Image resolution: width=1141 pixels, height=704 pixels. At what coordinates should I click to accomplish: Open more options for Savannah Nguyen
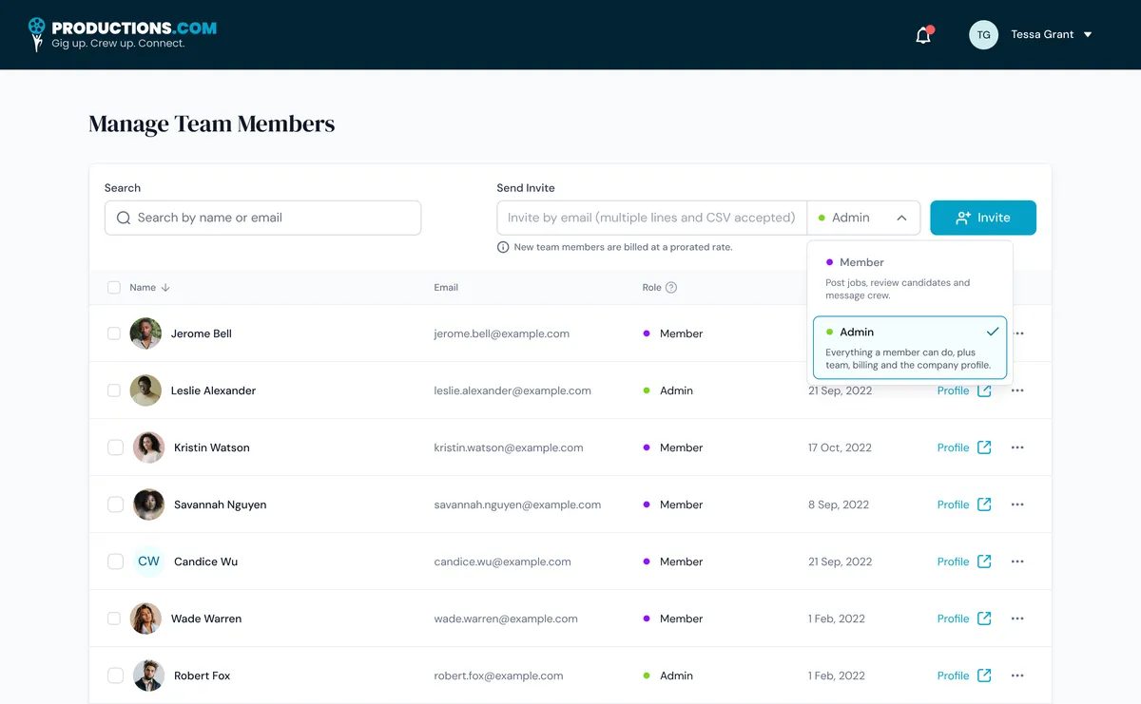1017,504
